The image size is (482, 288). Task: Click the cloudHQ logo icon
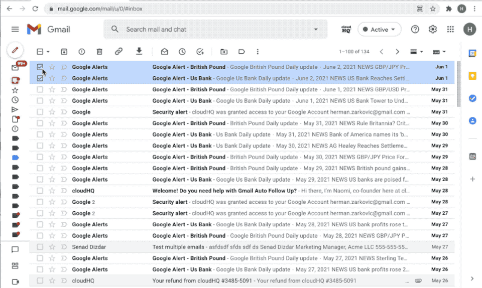click(346, 29)
